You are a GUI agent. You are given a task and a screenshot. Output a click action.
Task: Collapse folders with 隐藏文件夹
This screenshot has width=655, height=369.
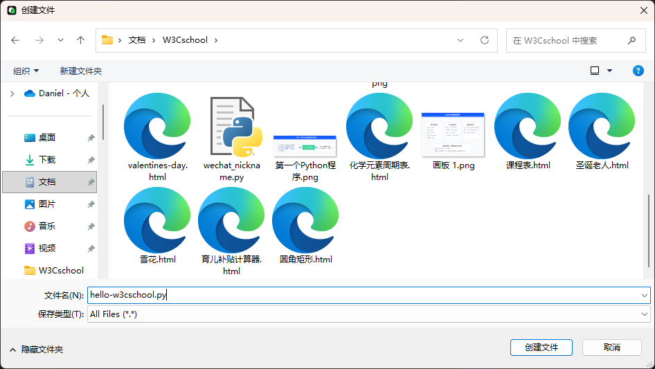[36, 350]
